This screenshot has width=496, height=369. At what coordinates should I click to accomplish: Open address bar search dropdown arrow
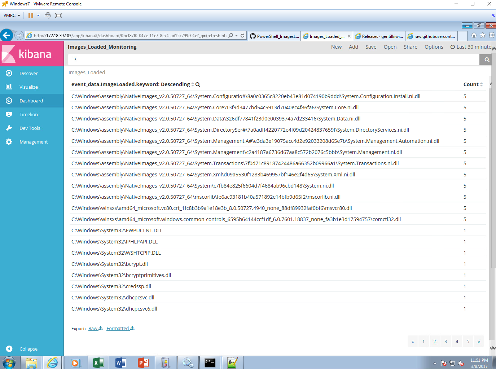coord(237,36)
